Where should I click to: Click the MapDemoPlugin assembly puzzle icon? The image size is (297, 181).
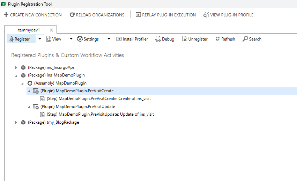(x=30, y=83)
